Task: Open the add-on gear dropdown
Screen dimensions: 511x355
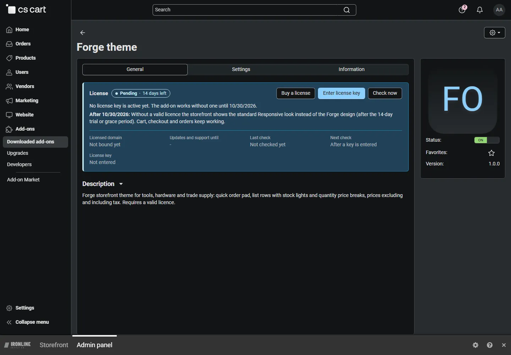Action: coord(495,33)
